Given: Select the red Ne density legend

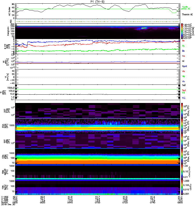Looking at the screenshot, I should tap(184, 56).
